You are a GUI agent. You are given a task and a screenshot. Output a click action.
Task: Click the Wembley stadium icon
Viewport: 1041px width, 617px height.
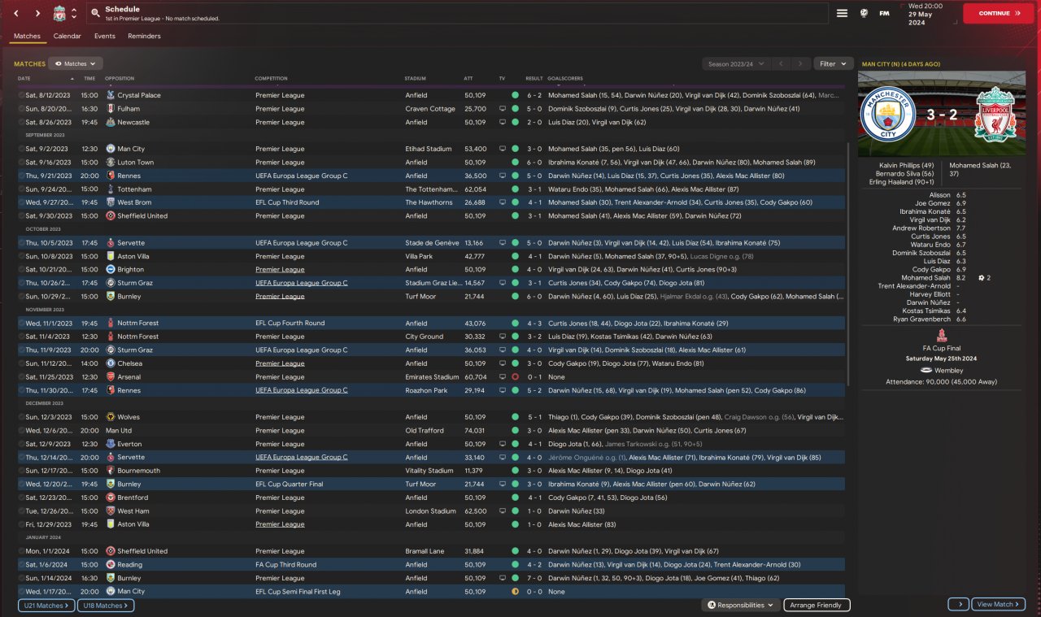tap(927, 370)
